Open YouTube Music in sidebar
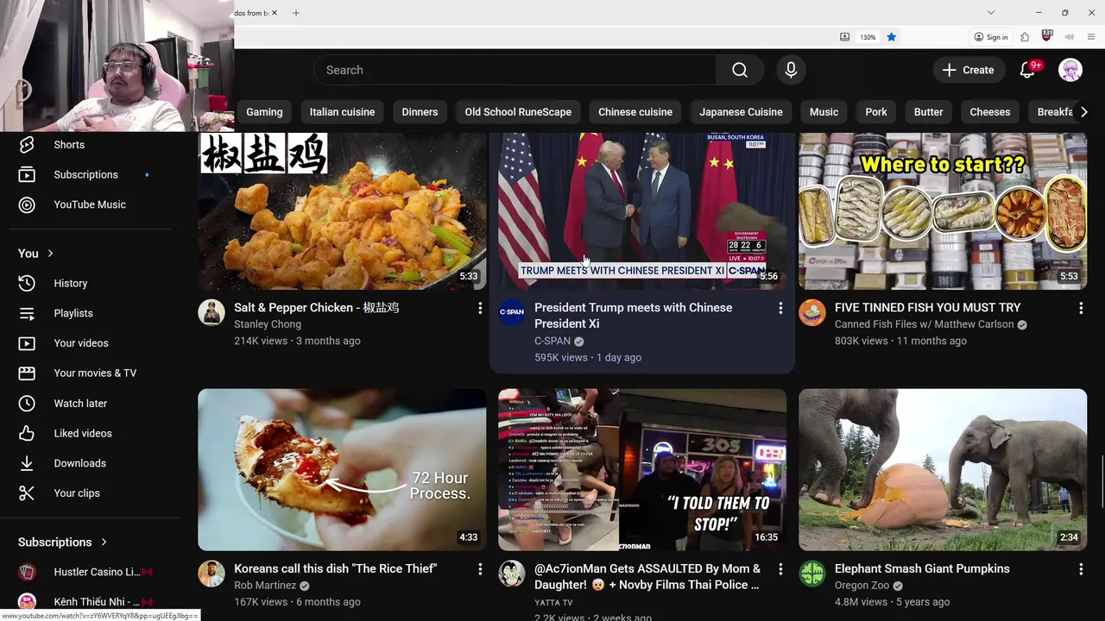Viewport: 1105px width, 621px height. [x=91, y=204]
